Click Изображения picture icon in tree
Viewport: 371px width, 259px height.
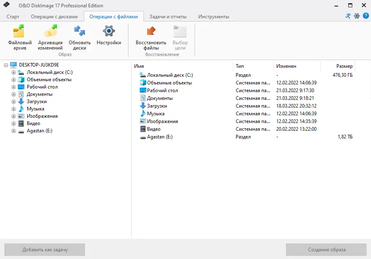[x=21, y=116]
